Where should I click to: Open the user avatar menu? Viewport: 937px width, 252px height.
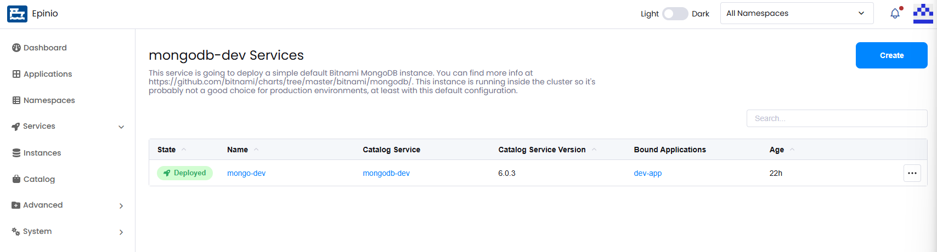click(x=923, y=14)
